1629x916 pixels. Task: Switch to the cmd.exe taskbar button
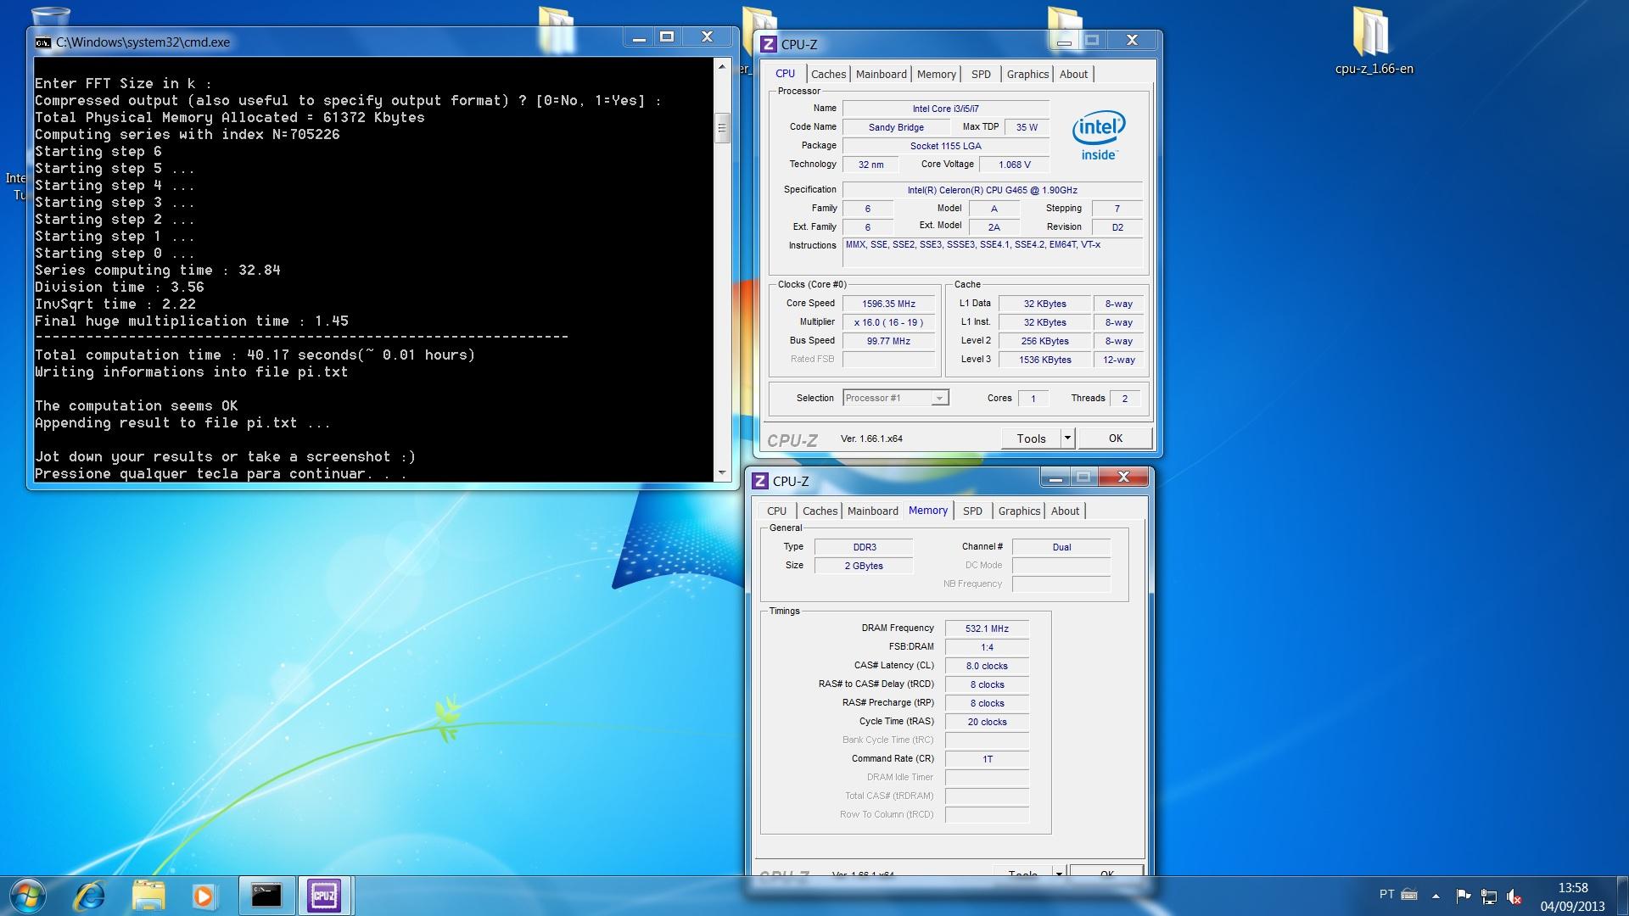tap(266, 896)
